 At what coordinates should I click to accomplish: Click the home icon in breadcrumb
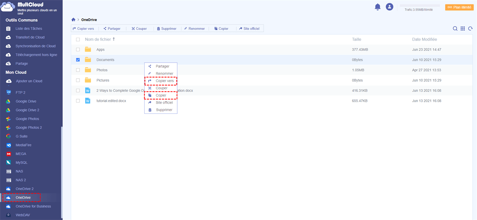(73, 20)
